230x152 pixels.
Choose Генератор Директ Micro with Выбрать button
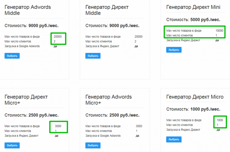pyautogui.click(x=174, y=139)
